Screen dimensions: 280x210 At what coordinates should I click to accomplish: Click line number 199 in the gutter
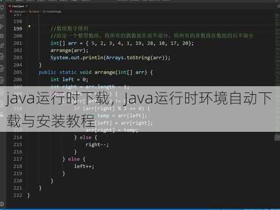click(x=18, y=29)
